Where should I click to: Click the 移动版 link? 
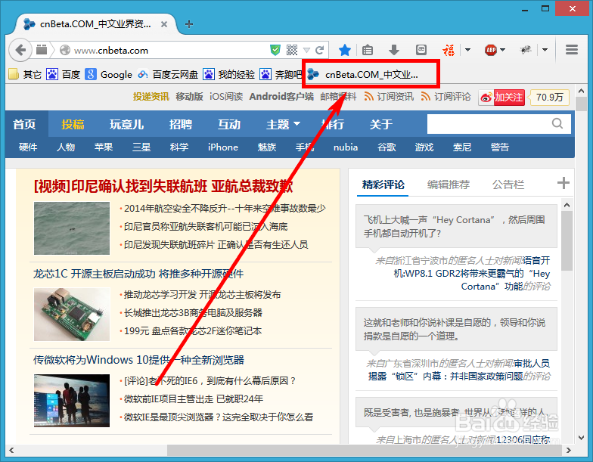click(x=189, y=97)
